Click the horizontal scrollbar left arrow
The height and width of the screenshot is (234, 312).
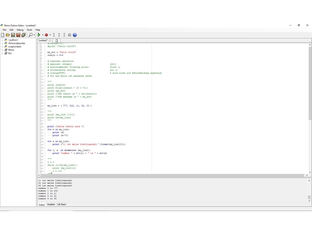tap(39, 175)
